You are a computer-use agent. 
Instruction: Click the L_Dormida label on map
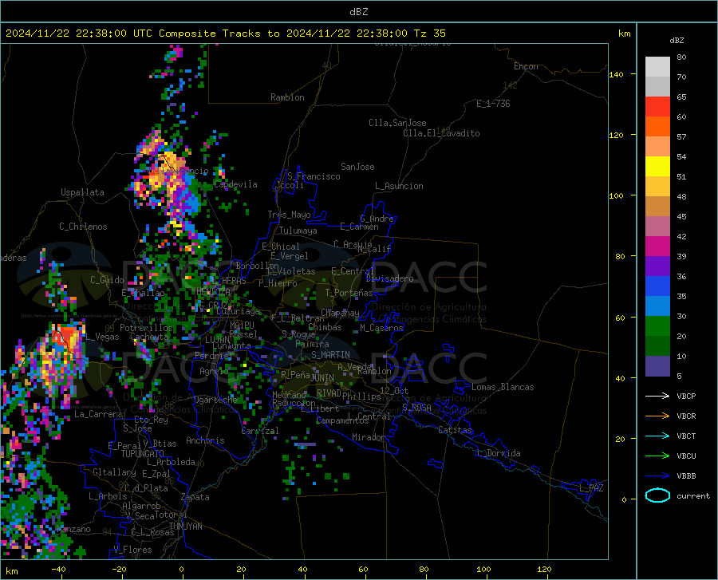point(498,453)
